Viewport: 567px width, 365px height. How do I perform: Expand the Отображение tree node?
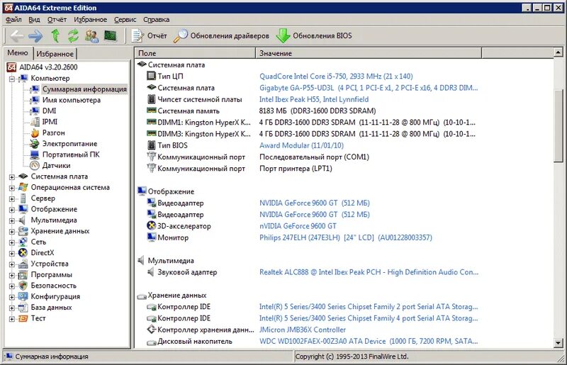coord(12,210)
